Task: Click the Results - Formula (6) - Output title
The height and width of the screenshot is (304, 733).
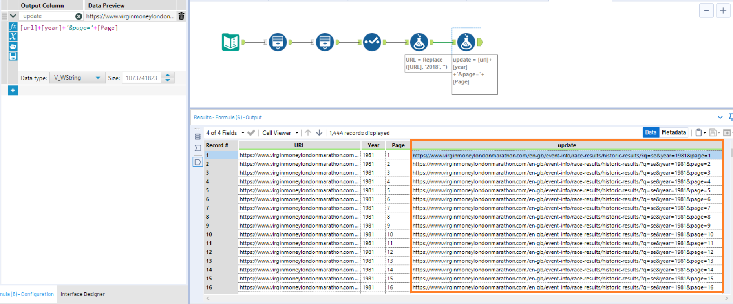Action: tap(228, 117)
